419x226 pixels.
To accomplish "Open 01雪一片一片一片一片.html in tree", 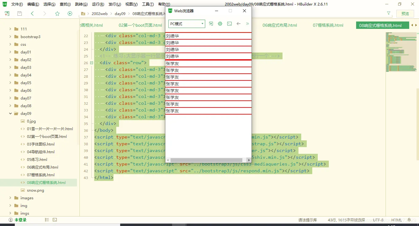I will coord(50,129).
